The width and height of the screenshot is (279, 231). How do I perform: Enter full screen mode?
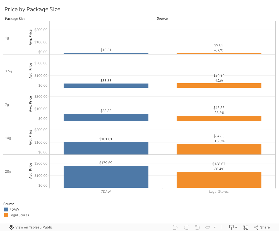point(246,227)
